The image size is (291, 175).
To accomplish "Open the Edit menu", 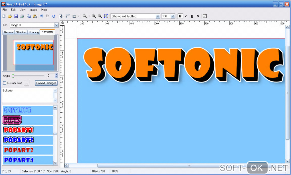I will click(x=13, y=10).
